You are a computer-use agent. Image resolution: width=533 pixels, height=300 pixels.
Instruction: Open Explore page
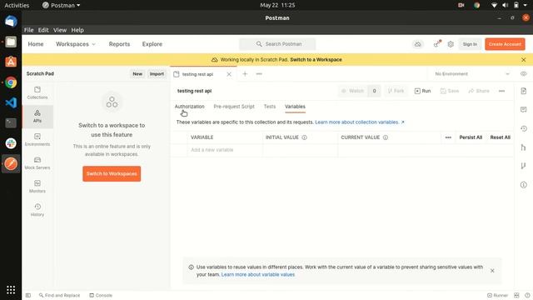tap(152, 44)
